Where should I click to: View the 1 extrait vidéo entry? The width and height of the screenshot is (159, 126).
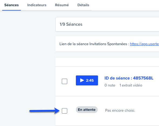coord(131,85)
